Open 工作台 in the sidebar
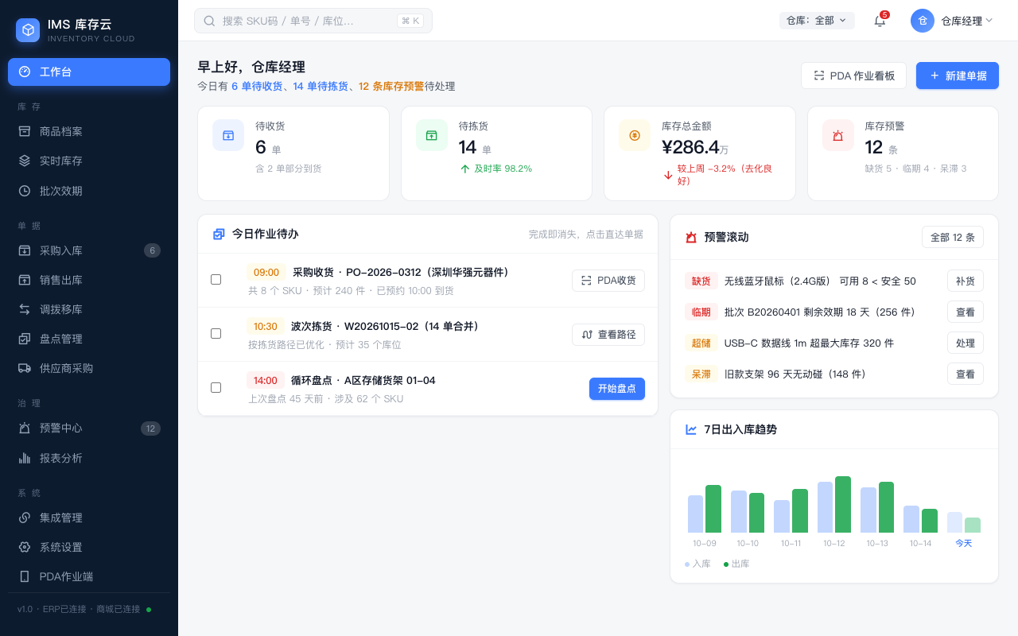 point(89,72)
